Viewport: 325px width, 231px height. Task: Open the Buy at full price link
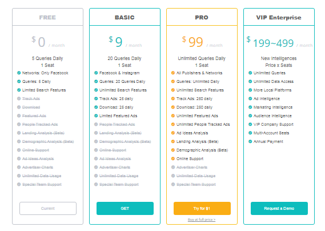coord(202,220)
